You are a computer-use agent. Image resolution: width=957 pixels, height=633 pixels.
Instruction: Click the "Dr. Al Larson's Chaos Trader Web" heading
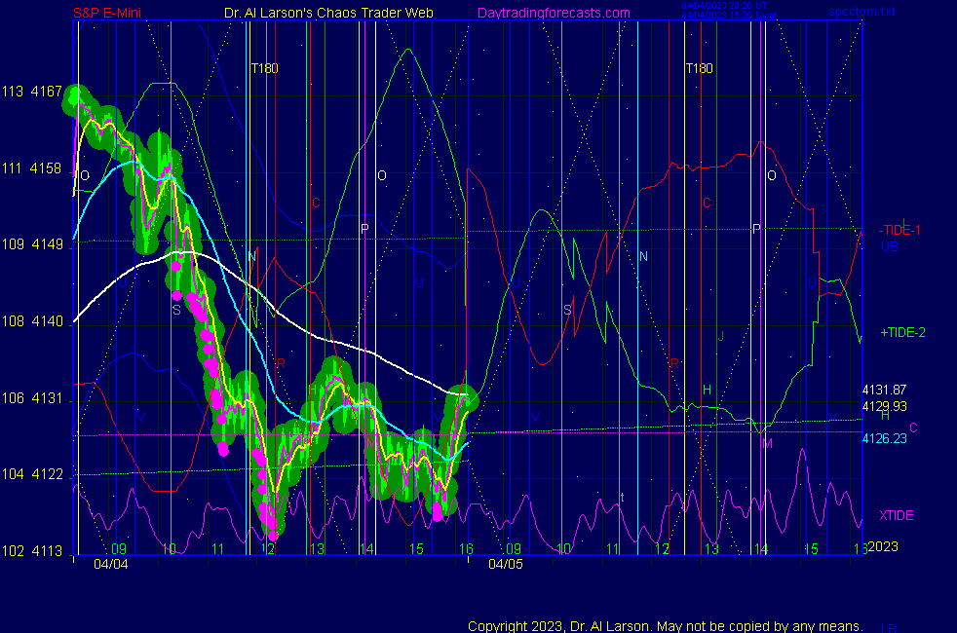tap(328, 13)
